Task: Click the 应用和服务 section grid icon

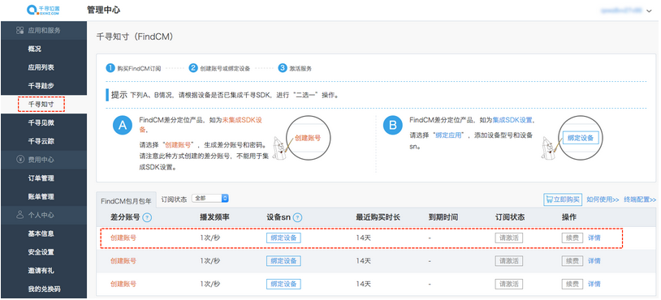Action: coord(19,30)
